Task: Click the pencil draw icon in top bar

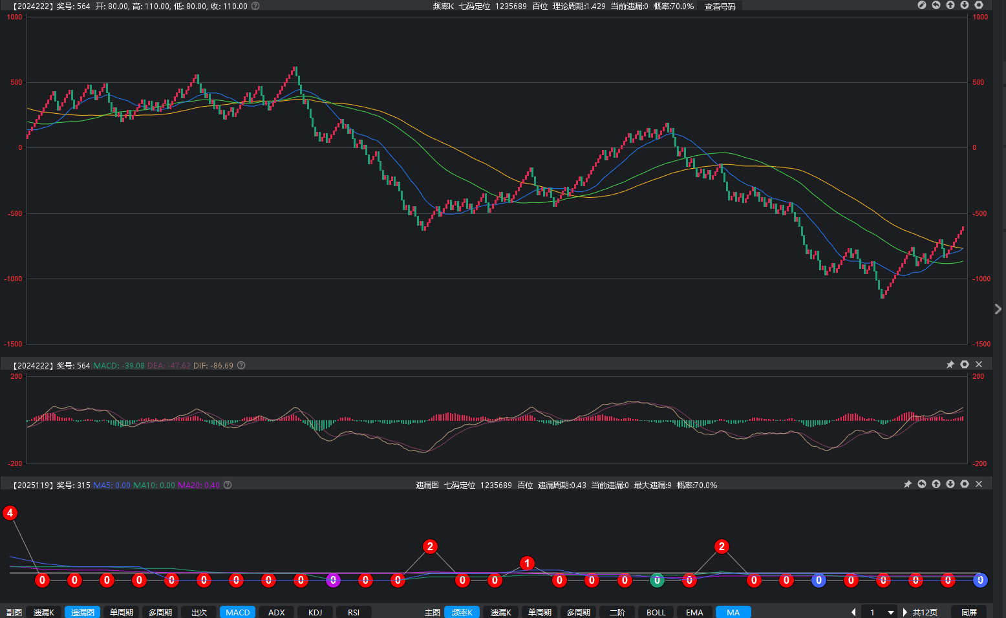Action: click(922, 5)
